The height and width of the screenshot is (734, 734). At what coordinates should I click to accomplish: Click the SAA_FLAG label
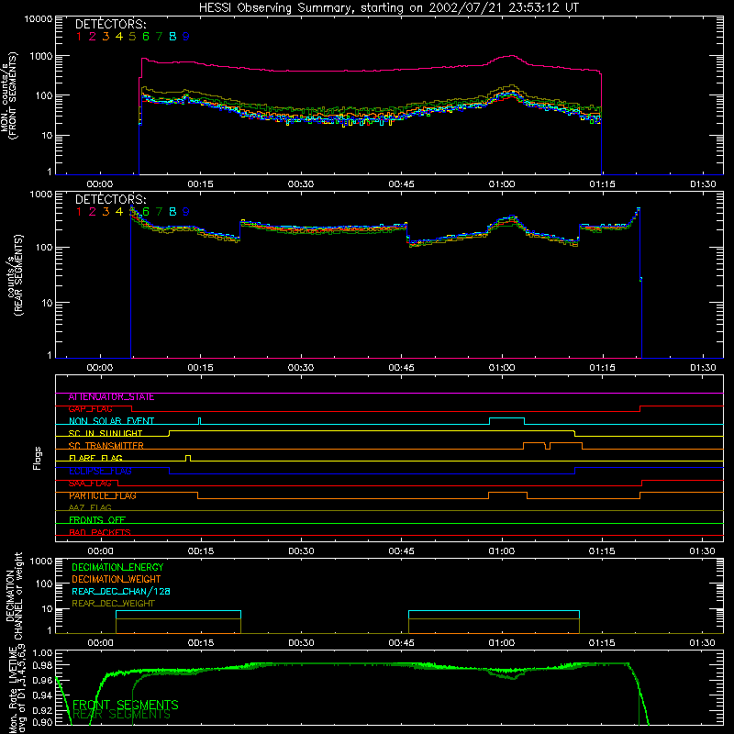point(90,484)
